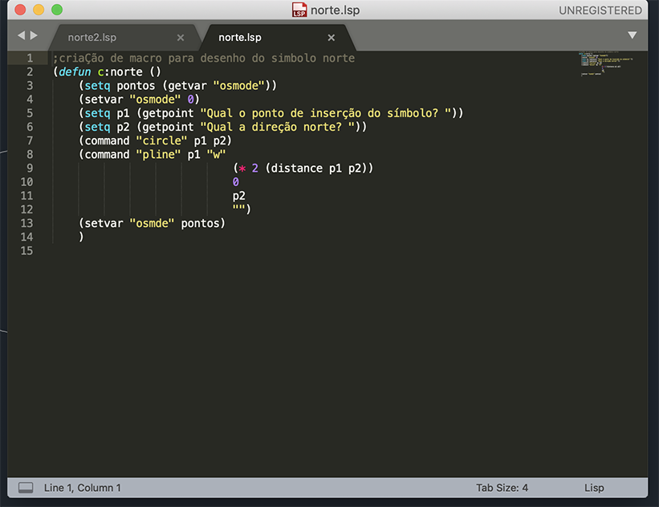Click line number 8 in gutter
Viewport: 659px width, 507px height.
[x=30, y=155]
